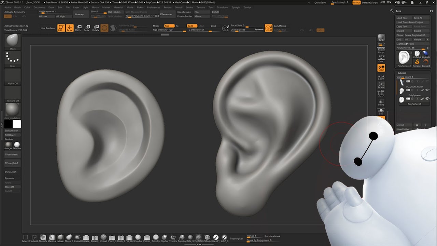
Task: Open the Move brush thumbnail
Action: 13,42
